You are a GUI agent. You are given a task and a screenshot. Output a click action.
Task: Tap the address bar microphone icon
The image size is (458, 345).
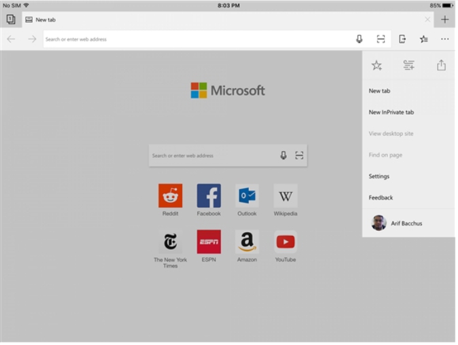pyautogui.click(x=359, y=39)
